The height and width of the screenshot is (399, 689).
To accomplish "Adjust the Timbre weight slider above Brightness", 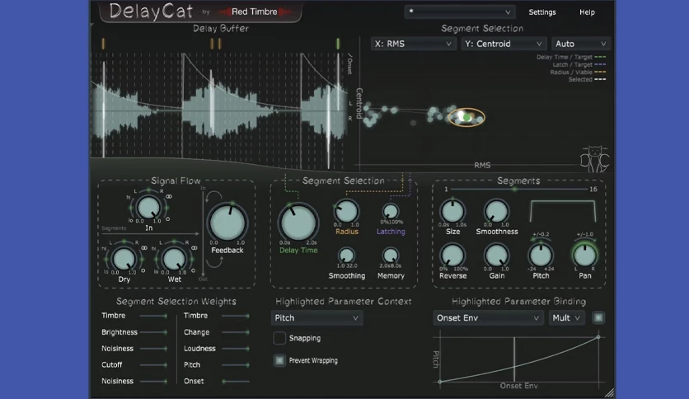I will (x=153, y=316).
